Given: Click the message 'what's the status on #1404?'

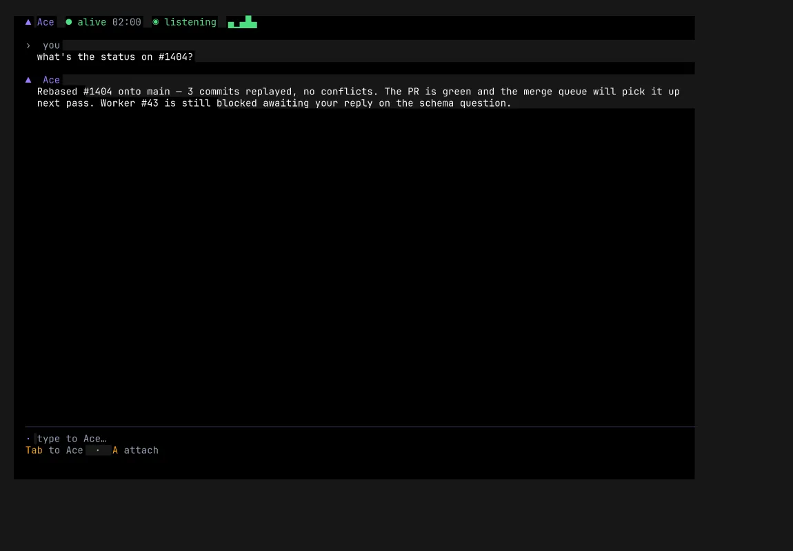Looking at the screenshot, I should [x=114, y=57].
